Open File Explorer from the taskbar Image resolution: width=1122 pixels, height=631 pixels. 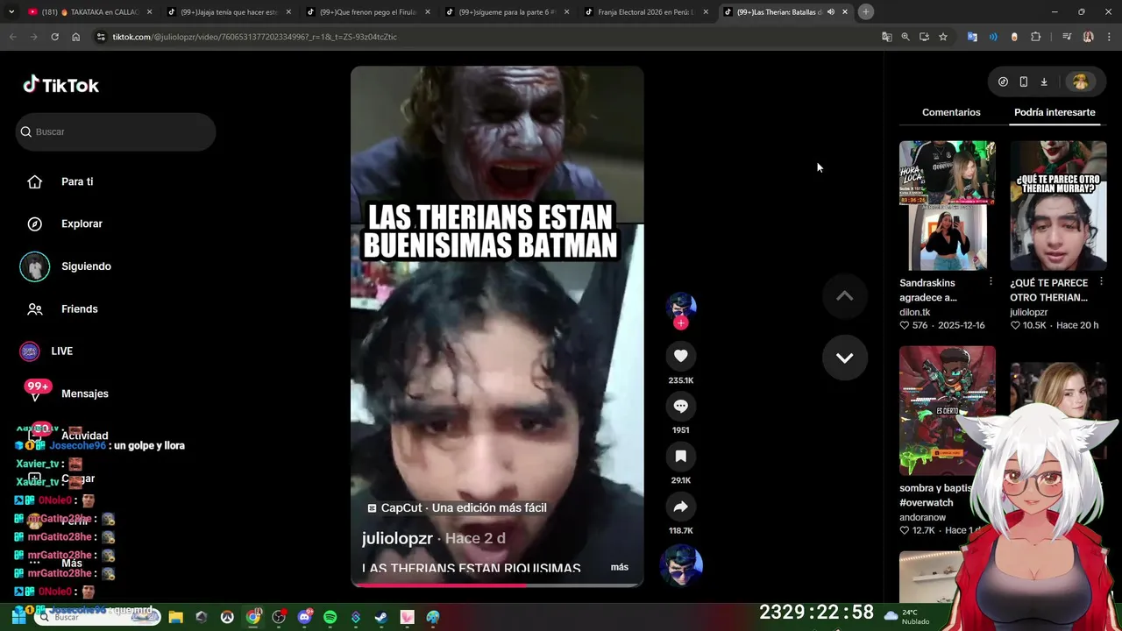[x=175, y=617]
